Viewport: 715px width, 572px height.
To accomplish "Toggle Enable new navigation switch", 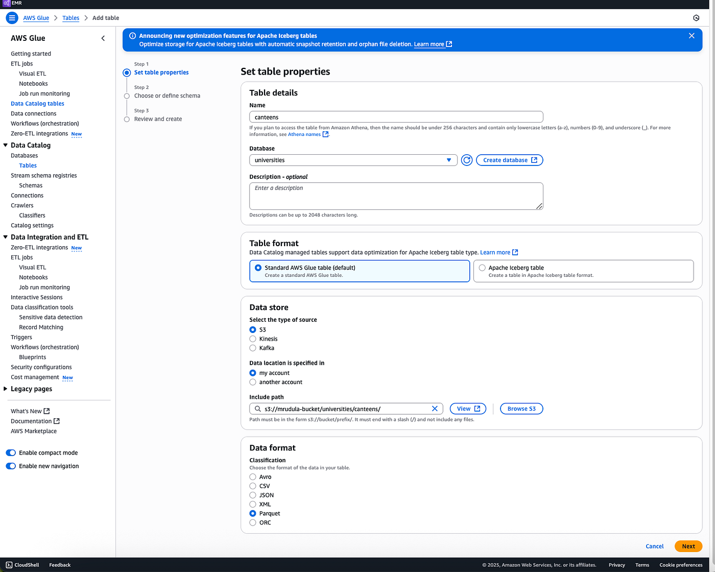I will [11, 466].
